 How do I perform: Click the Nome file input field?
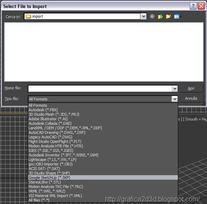pyautogui.click(x=100, y=89)
